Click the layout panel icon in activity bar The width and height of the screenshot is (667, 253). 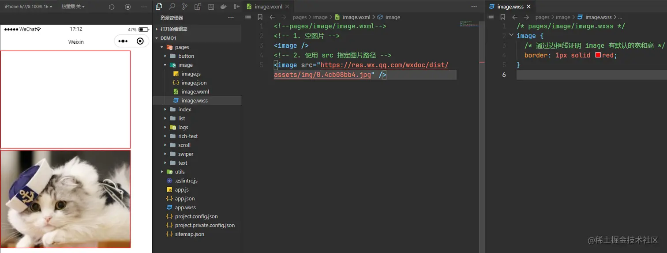pyautogui.click(x=211, y=7)
